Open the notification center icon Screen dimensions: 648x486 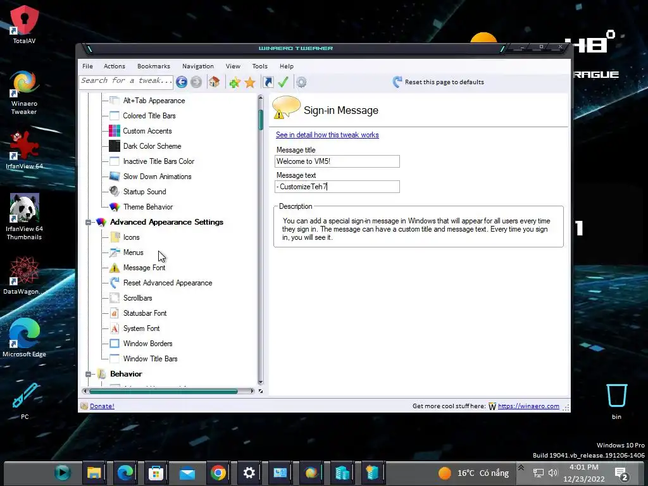tap(621, 473)
